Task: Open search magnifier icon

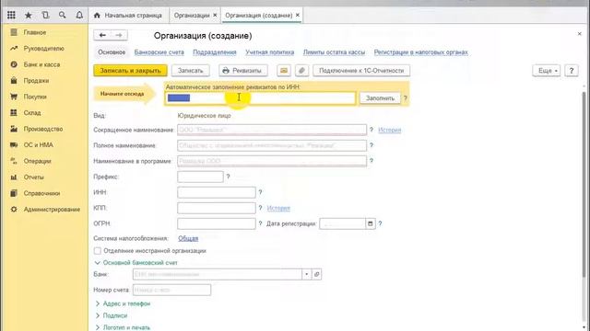Action: pos(63,15)
